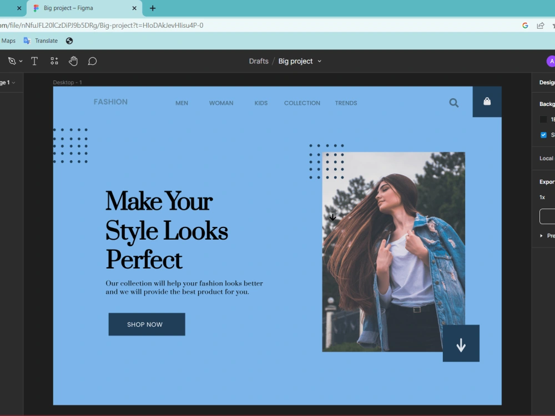Select the woman photo in the design
The image size is (555, 416).
pyautogui.click(x=393, y=252)
